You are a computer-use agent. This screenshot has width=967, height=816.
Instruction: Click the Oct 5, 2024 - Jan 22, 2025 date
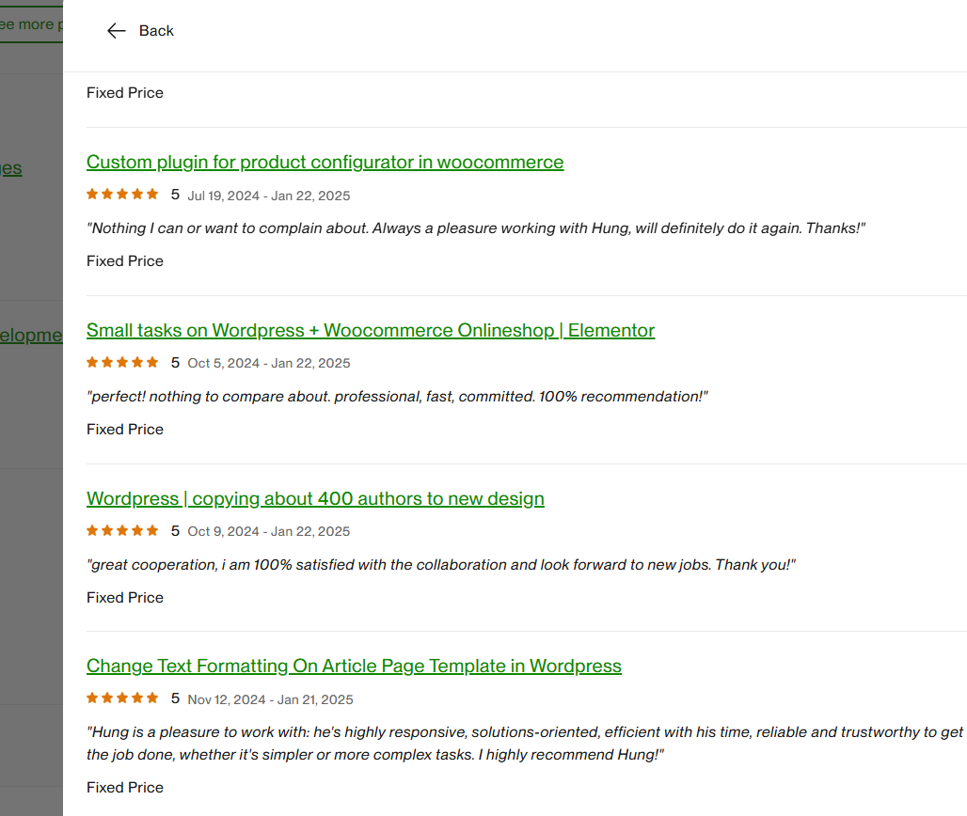tap(268, 364)
